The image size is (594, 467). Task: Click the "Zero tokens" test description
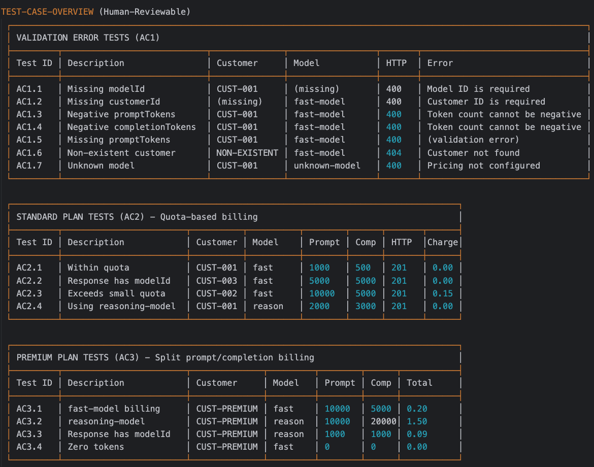pyautogui.click(x=95, y=447)
